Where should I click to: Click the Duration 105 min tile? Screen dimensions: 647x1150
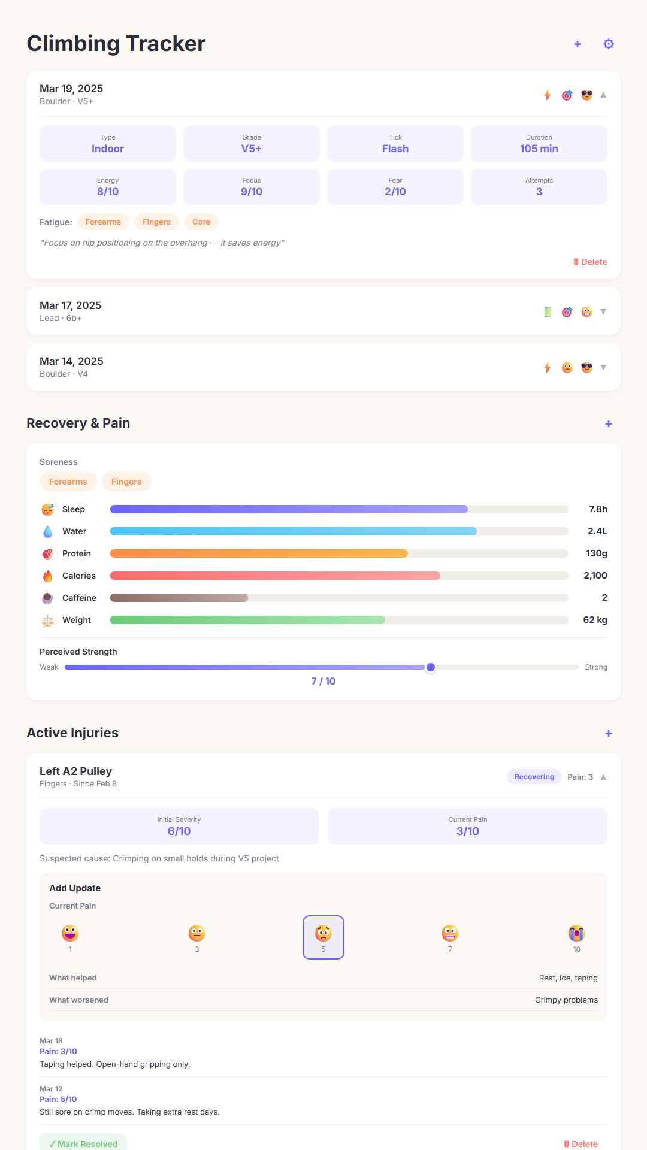539,144
